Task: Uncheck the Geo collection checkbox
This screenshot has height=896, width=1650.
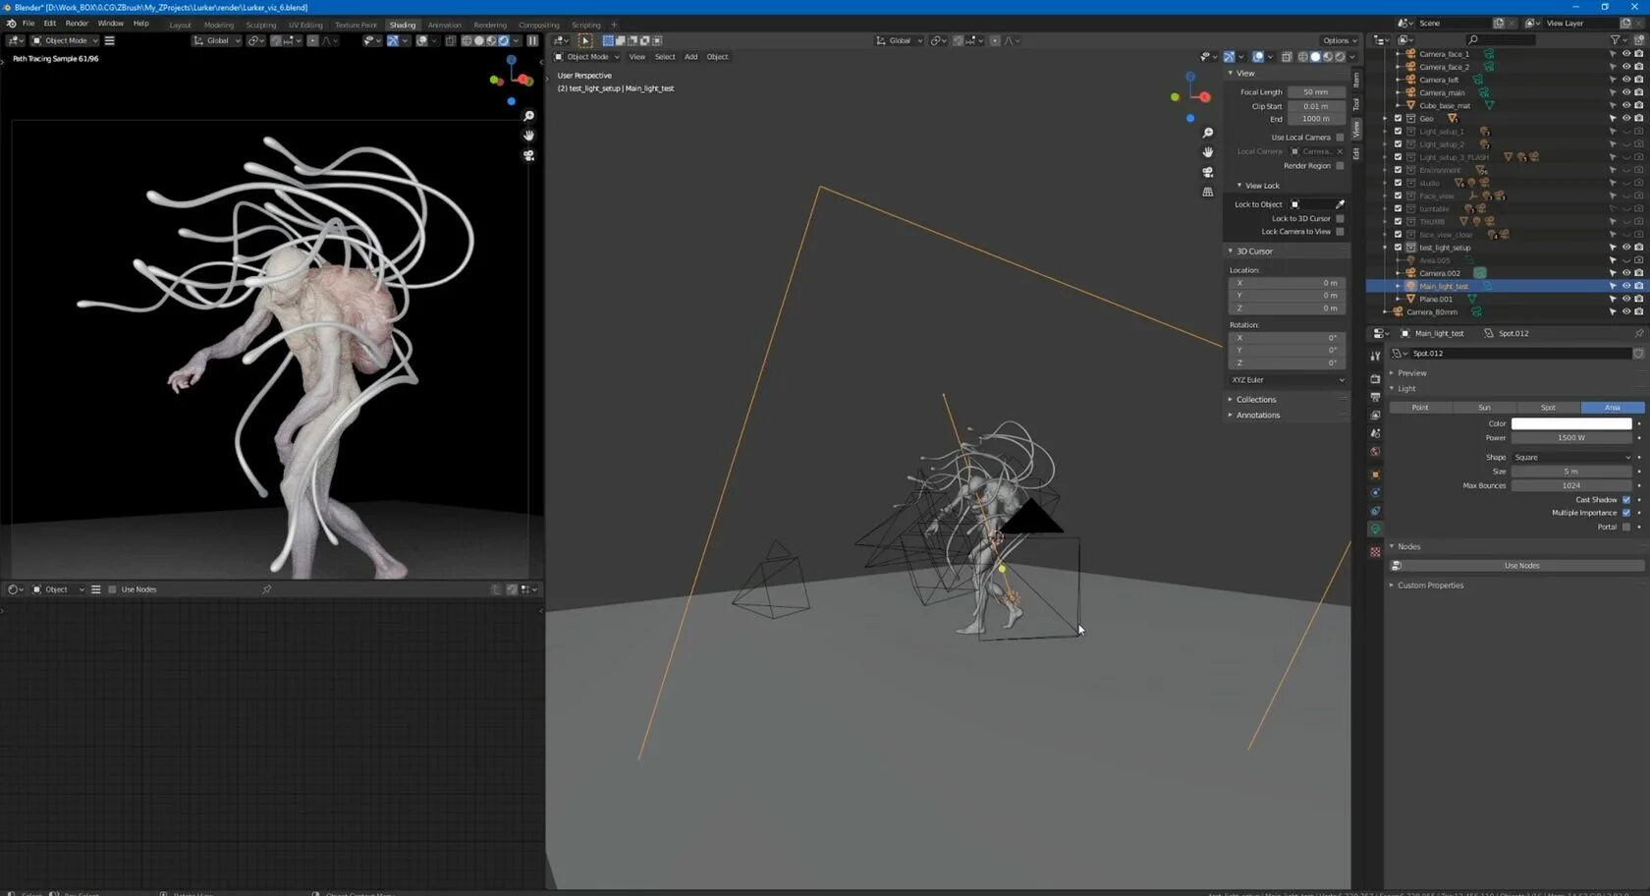Action: point(1399,118)
